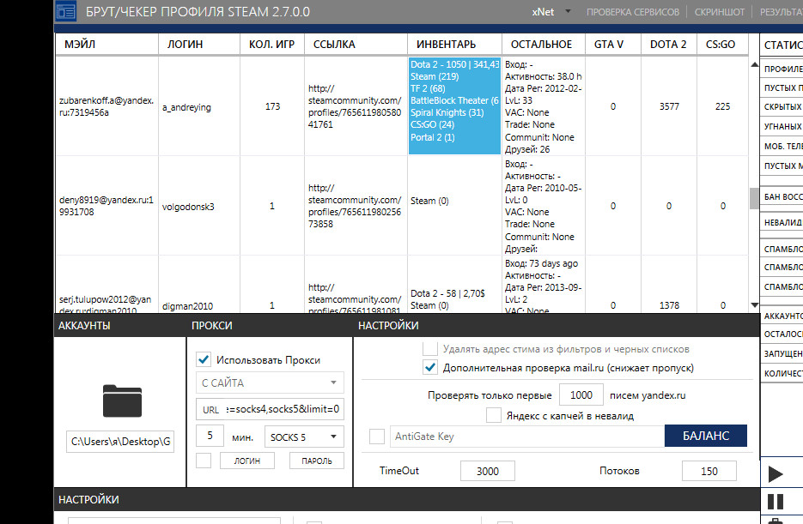Select the zubarenkoff.a@yandex.ru mail cell
The height and width of the screenshot is (524, 803).
pyautogui.click(x=106, y=106)
